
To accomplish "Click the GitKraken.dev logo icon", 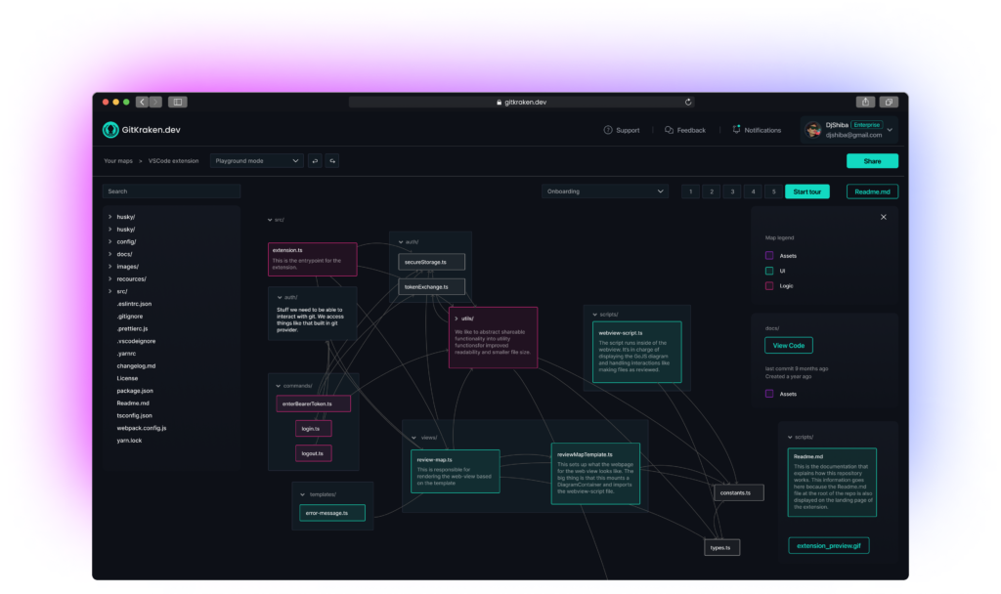I will 110,130.
